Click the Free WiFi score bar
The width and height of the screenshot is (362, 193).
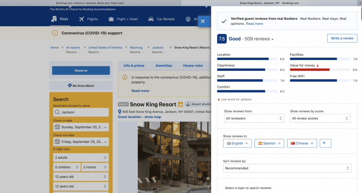point(320,80)
